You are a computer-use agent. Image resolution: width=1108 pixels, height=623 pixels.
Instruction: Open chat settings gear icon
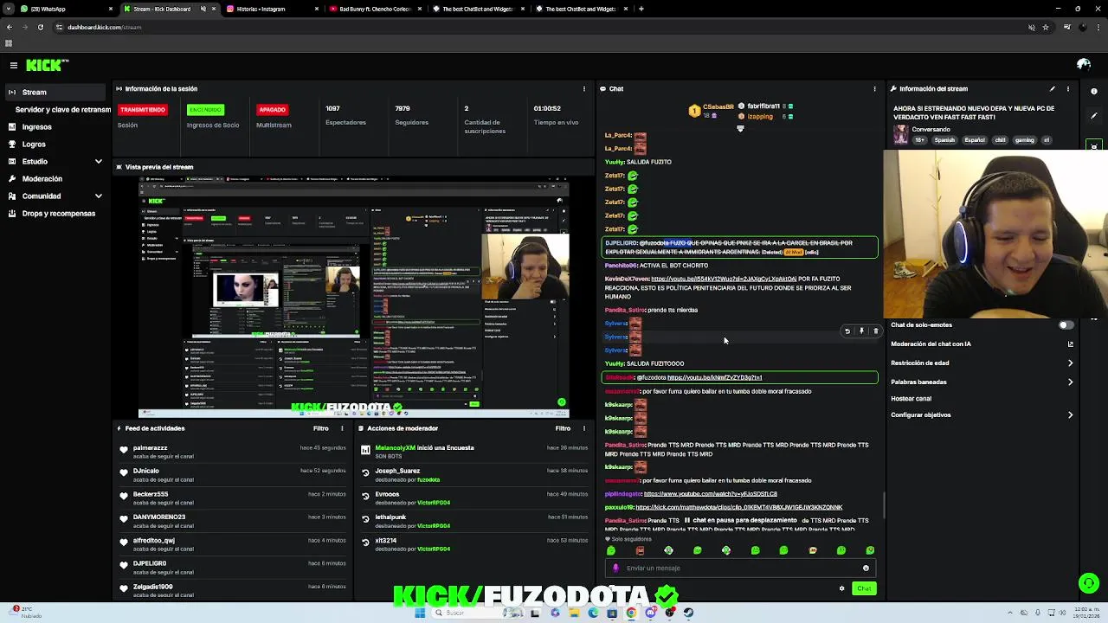coord(841,588)
